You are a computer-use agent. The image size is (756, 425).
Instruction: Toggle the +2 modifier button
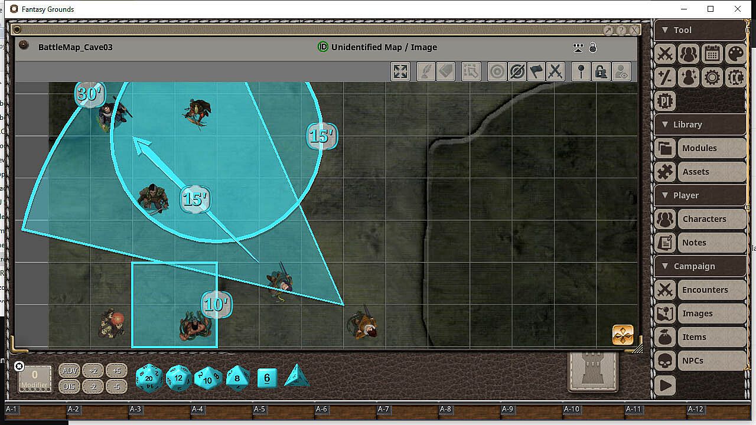point(93,371)
